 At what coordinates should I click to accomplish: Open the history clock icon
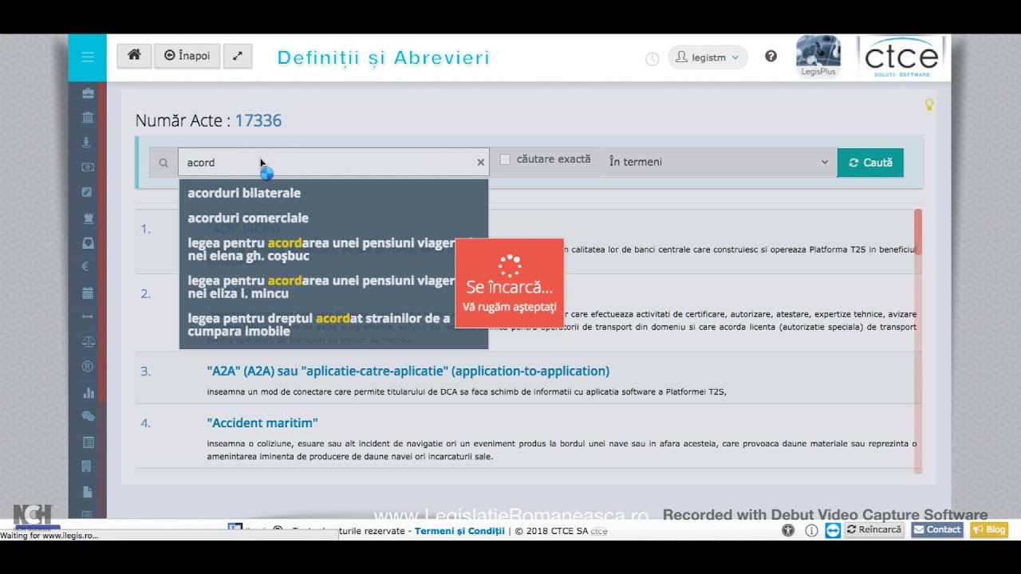tap(652, 58)
